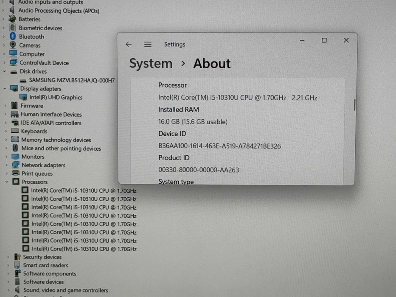The height and width of the screenshot is (297, 396).
Task: Select Smart card readers label
Action: click(x=46, y=265)
